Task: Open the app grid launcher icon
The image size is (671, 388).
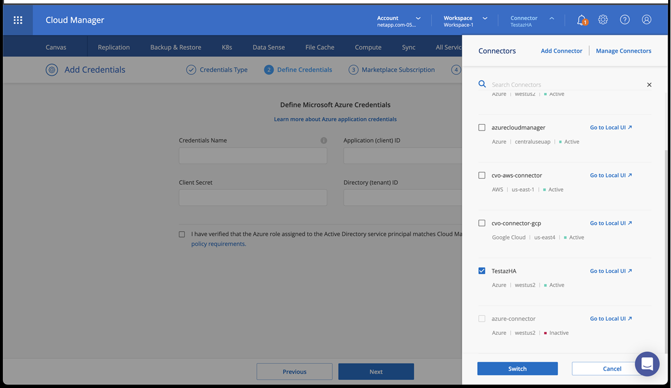Action: [18, 20]
